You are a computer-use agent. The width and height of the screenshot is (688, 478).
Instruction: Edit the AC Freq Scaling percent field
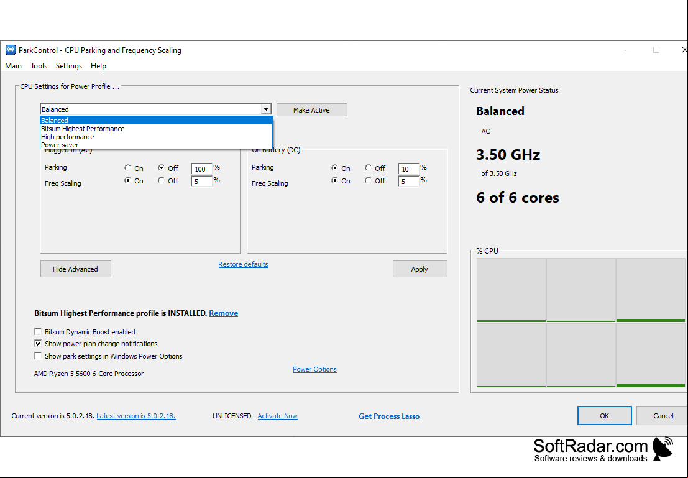201,182
